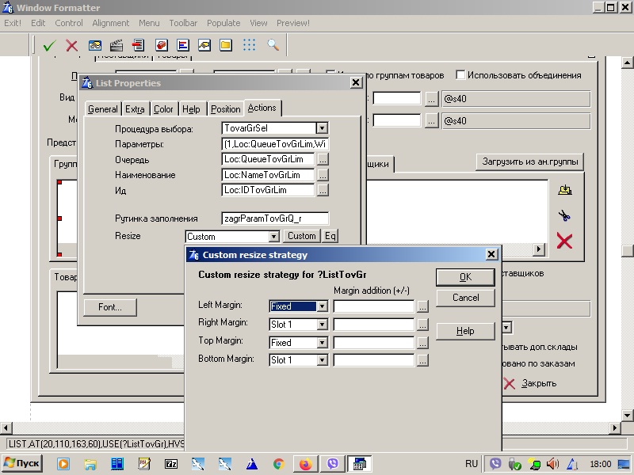Click the magnifying glass toolbar icon
Screen dimensions: 634x475
[x=273, y=45]
